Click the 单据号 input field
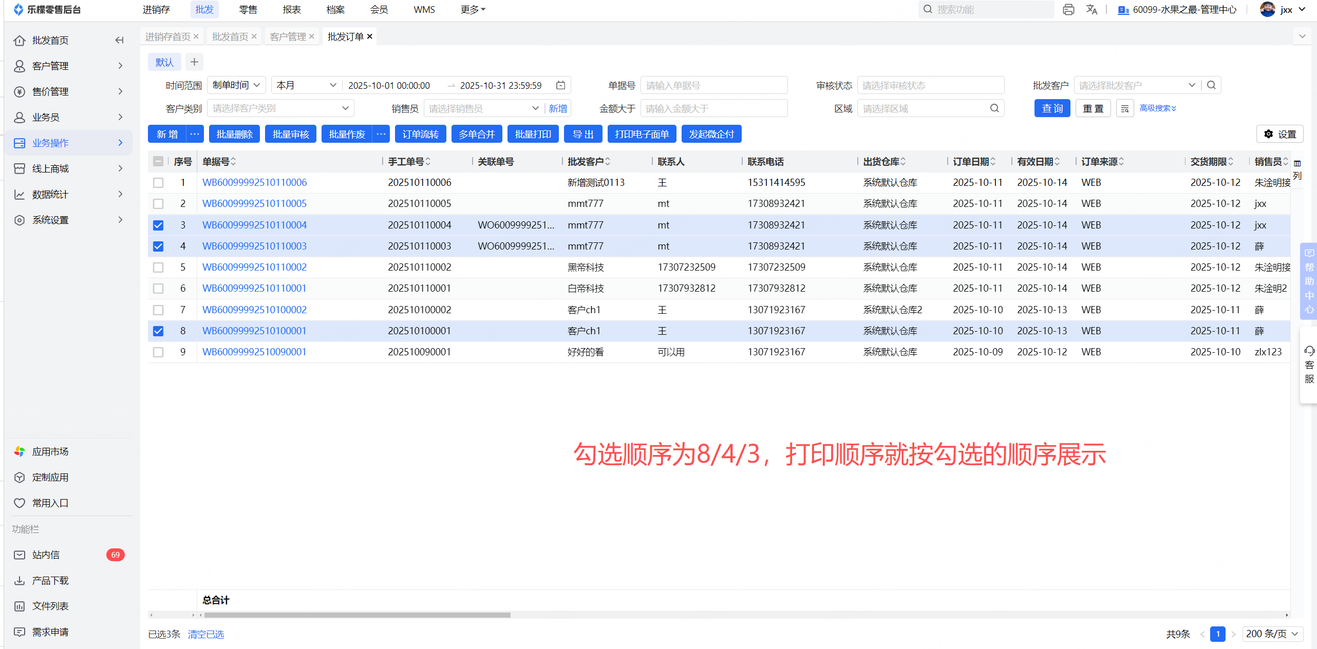Image resolution: width=1317 pixels, height=649 pixels. [x=713, y=85]
